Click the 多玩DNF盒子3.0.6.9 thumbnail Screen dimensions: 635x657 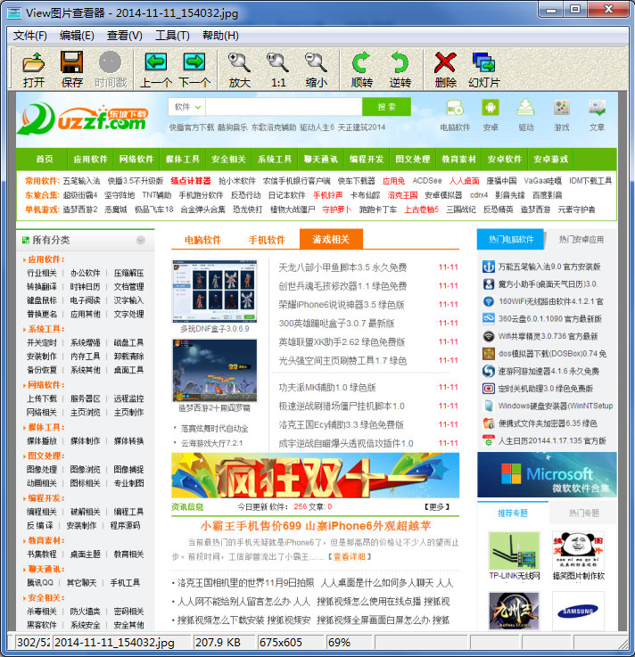pyautogui.click(x=215, y=292)
